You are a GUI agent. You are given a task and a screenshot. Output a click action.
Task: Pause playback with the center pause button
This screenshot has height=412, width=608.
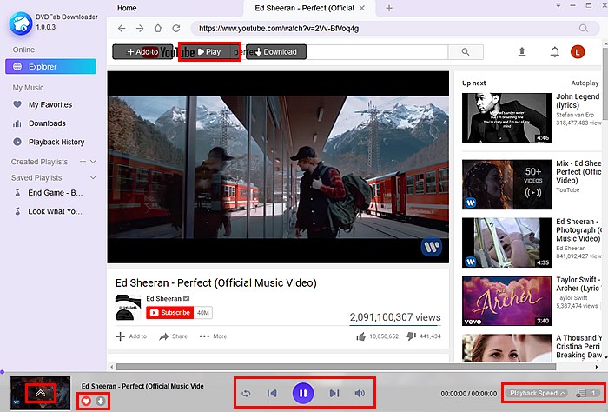point(303,394)
